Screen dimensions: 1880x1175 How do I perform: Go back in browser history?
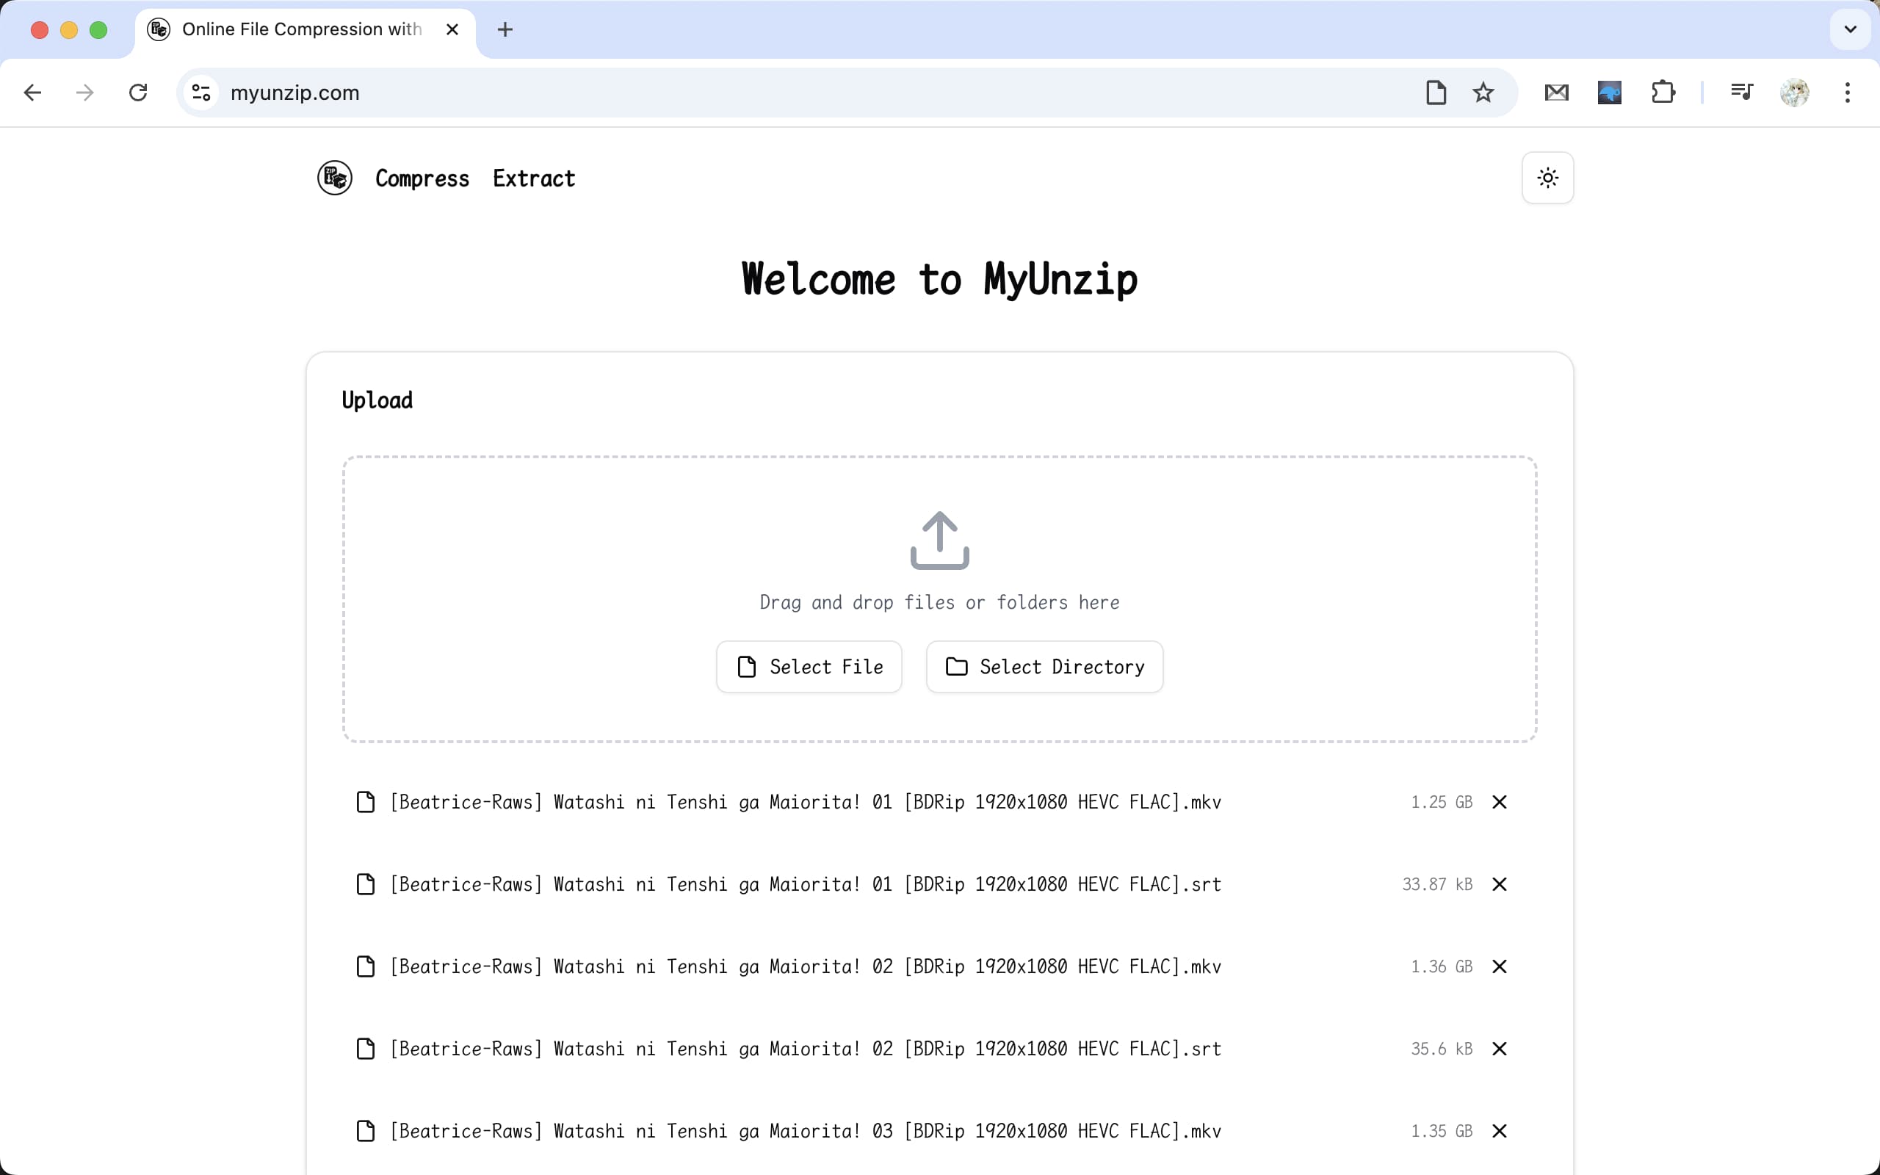click(32, 93)
